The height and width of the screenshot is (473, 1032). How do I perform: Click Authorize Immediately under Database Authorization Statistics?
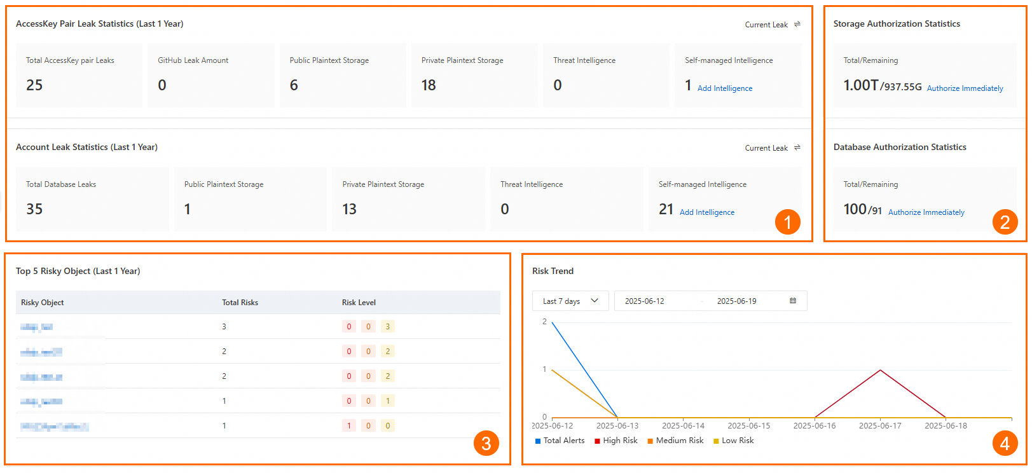click(926, 212)
